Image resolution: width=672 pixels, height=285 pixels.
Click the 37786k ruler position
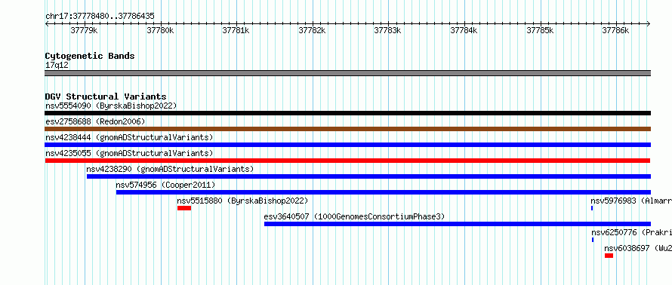[616, 30]
